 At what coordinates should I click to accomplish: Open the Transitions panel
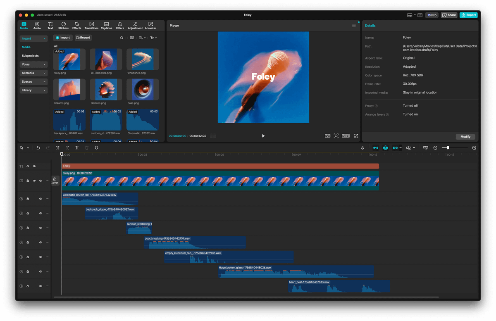coord(91,26)
